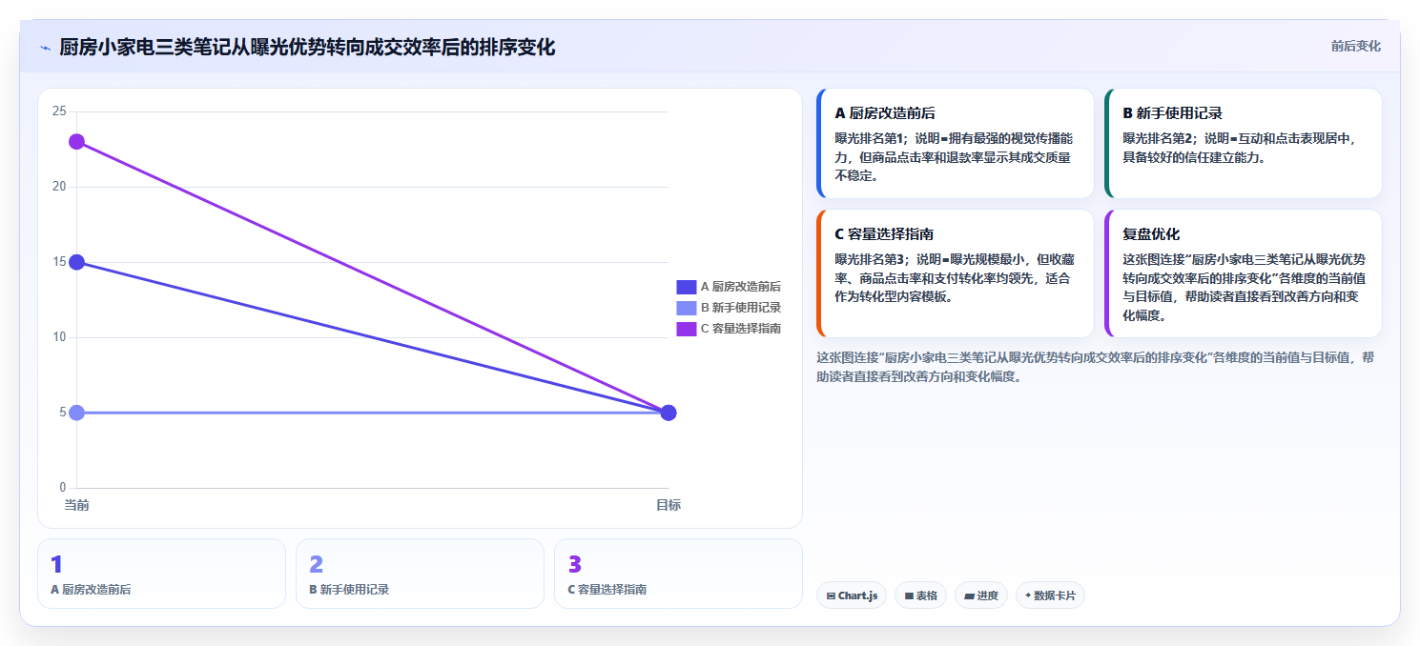
Task: Click legend label B 新手使用记录
Action: coord(741,308)
